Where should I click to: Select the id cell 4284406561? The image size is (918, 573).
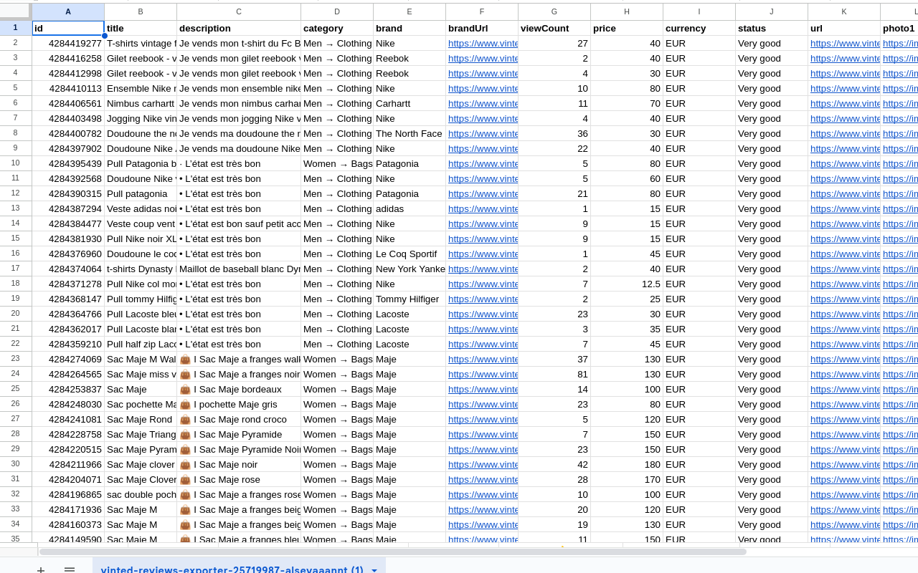point(68,103)
